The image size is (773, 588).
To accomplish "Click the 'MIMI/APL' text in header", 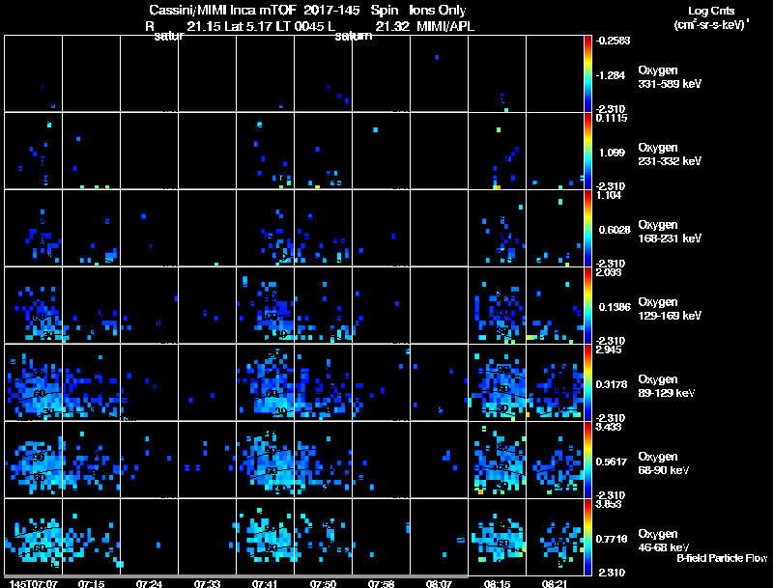I will pos(445,27).
